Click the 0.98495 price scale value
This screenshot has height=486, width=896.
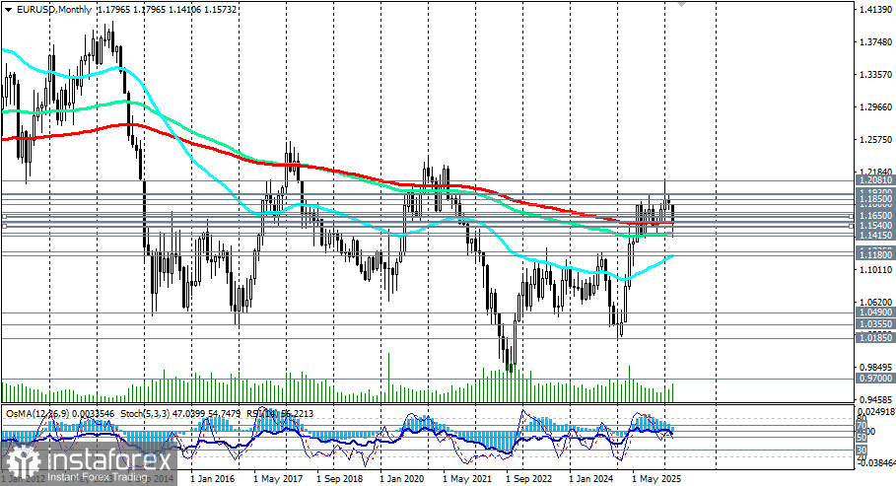[x=875, y=368]
